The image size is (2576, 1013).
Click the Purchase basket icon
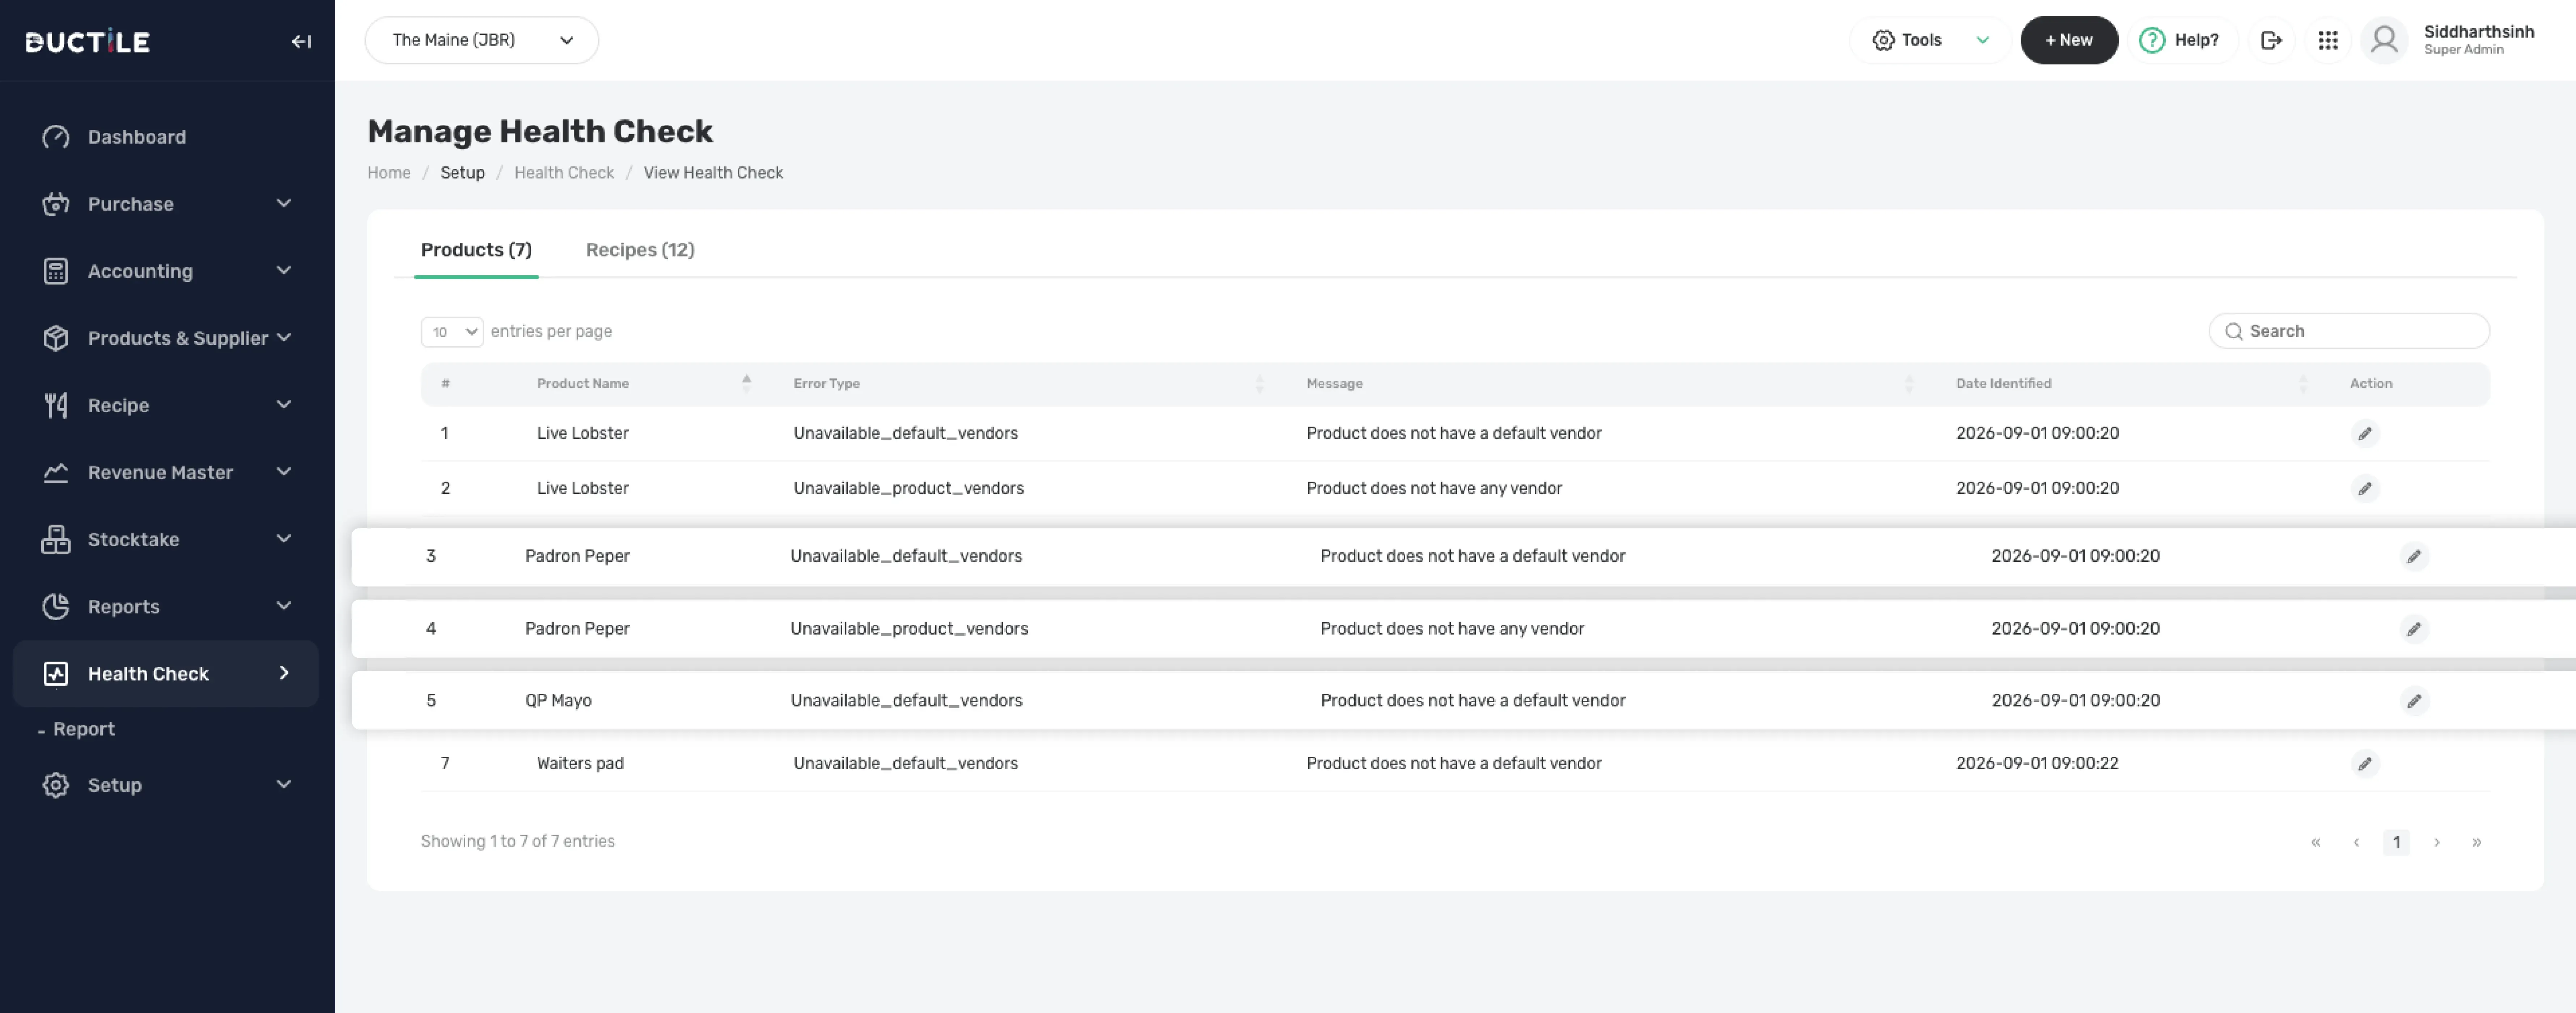(x=56, y=204)
